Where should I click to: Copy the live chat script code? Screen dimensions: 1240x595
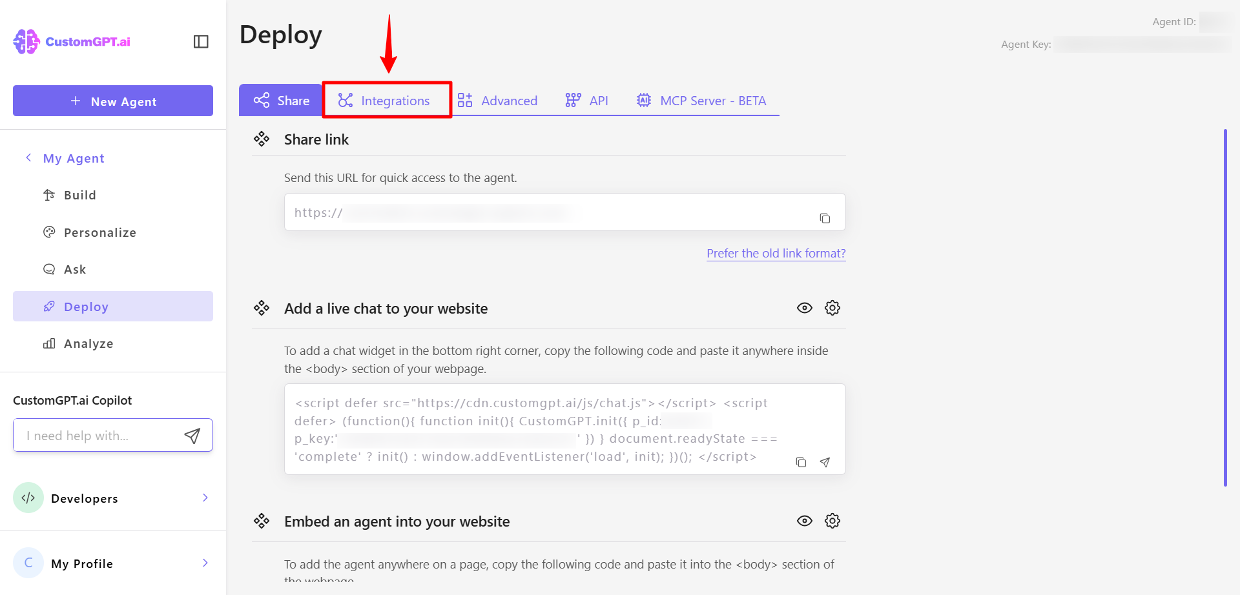point(801,462)
